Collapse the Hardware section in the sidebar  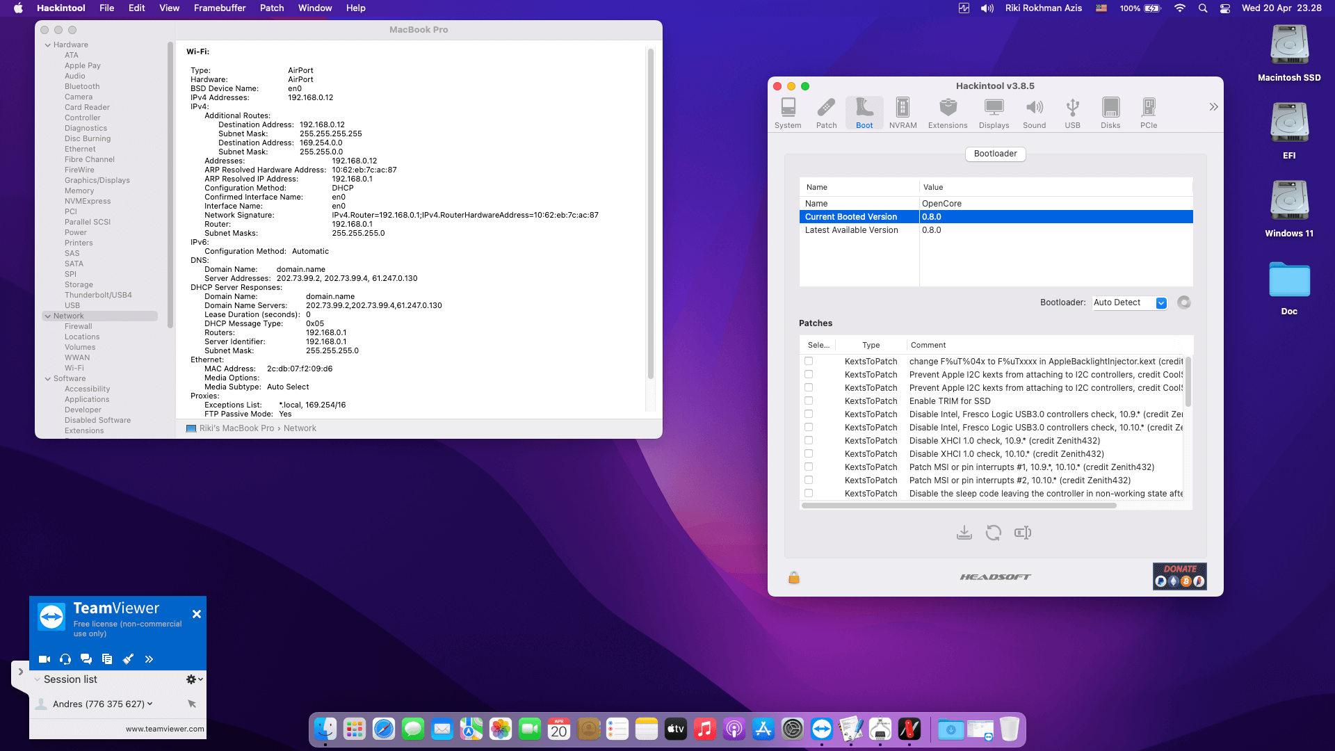[x=48, y=45]
